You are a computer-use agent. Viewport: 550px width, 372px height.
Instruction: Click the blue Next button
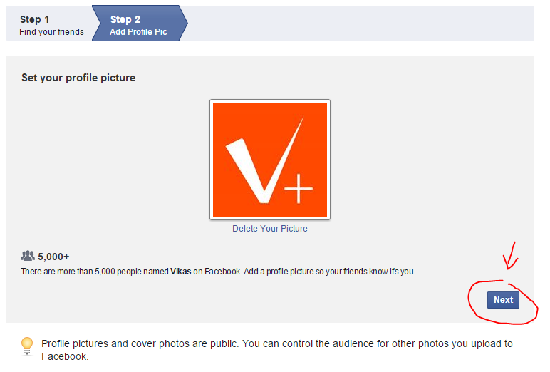point(503,300)
